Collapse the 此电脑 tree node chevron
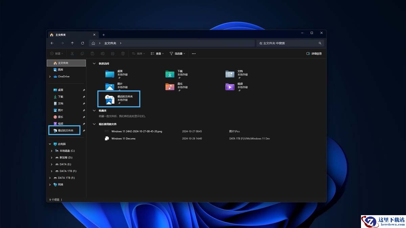The width and height of the screenshot is (406, 228). click(x=50, y=144)
